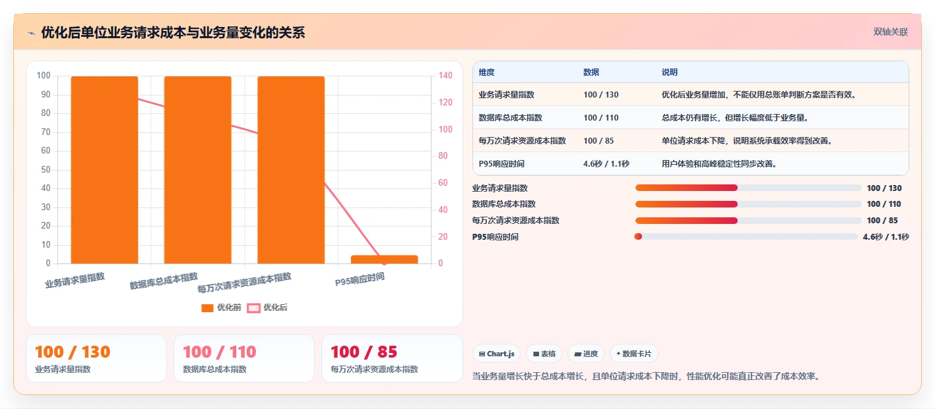This screenshot has width=935, height=409.
Task: Click the 100 / 130 value in the table
Action: pyautogui.click(x=601, y=95)
